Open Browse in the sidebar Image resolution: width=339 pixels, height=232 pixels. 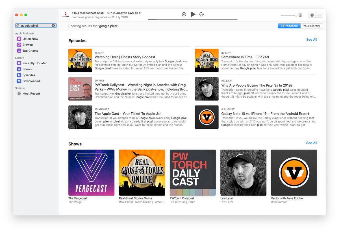pos(27,45)
